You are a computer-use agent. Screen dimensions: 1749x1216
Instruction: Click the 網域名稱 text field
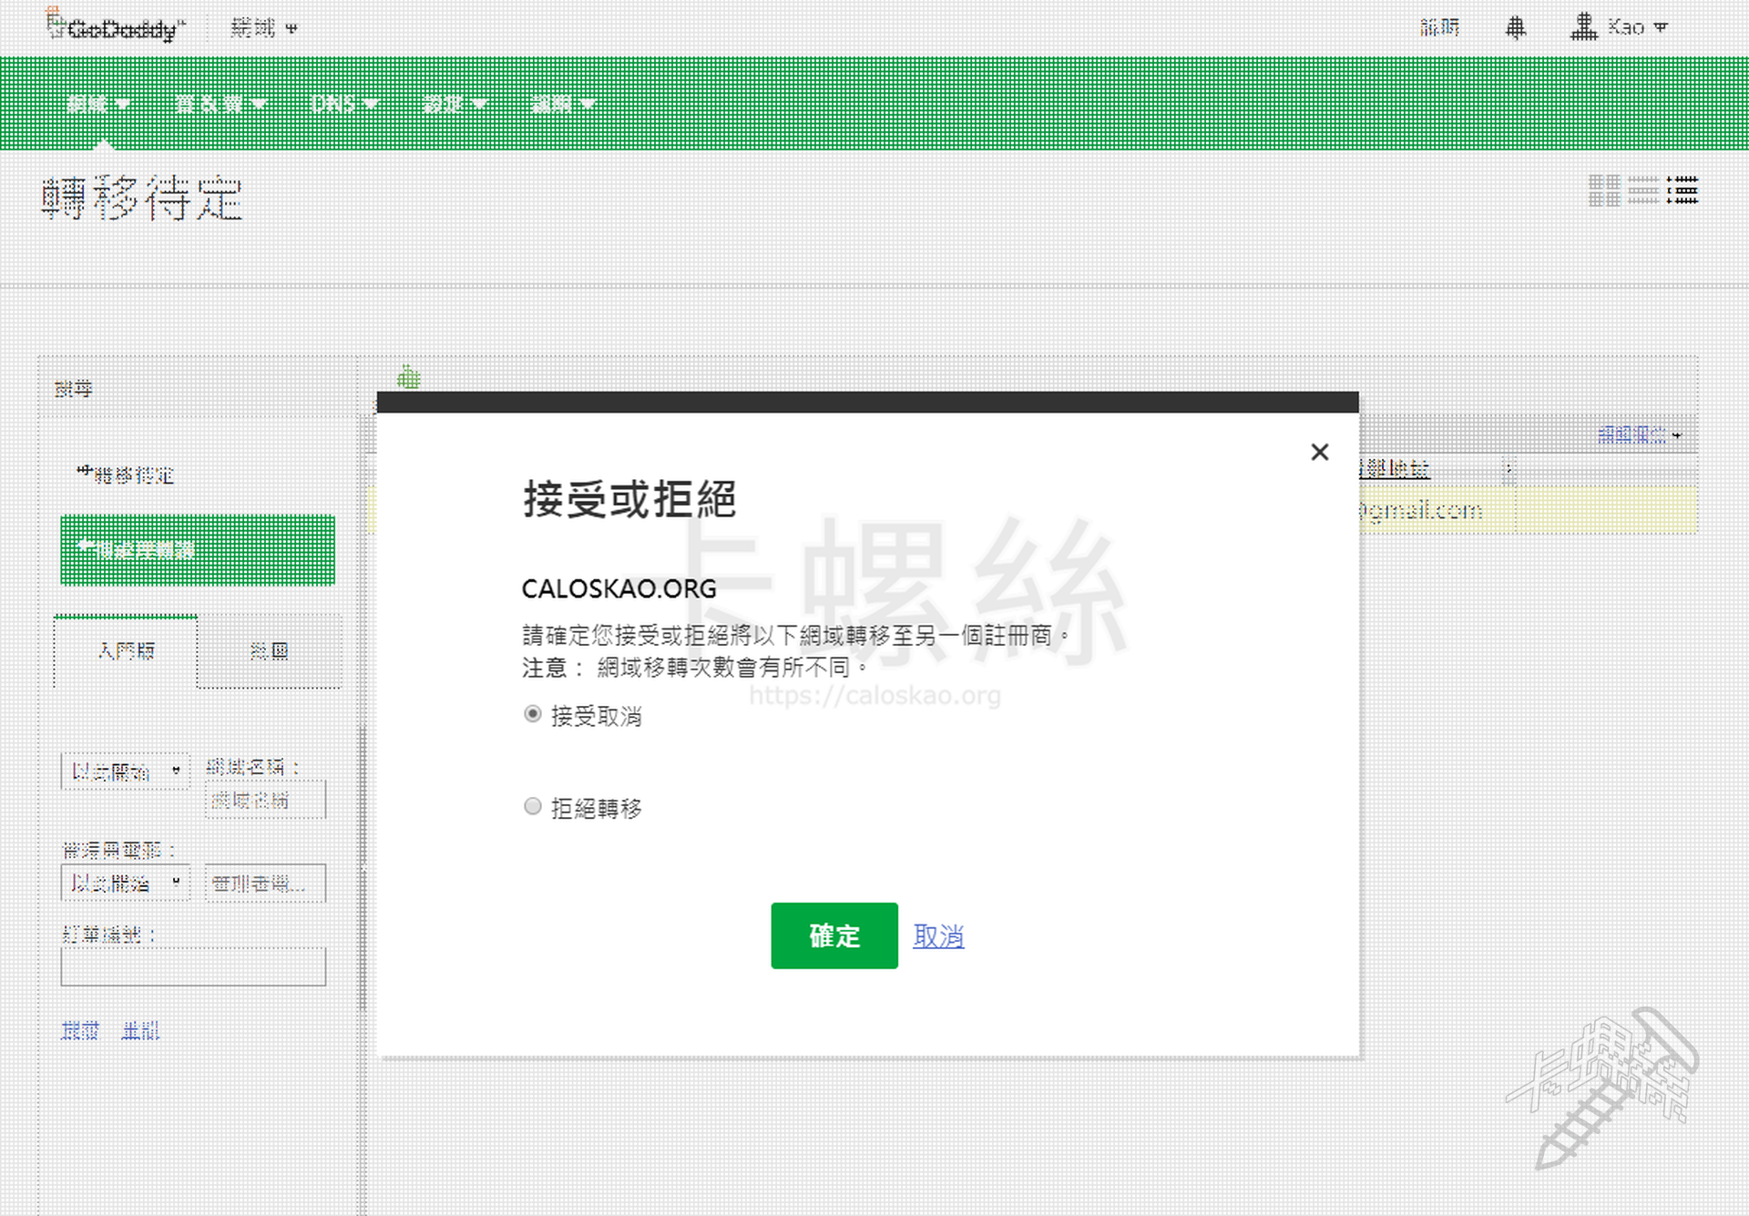click(264, 800)
